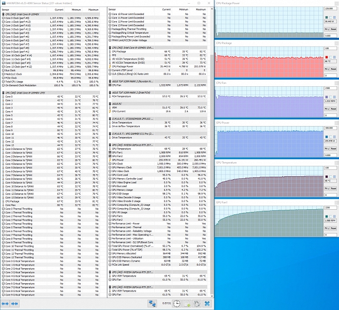The height and width of the screenshot is (310, 339).
Task: Click the Sensor column header in left pane
Action: point(24,10)
